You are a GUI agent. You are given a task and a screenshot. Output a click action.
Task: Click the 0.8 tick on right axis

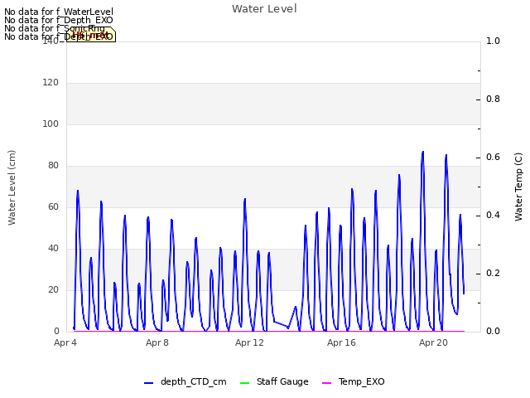pos(493,99)
